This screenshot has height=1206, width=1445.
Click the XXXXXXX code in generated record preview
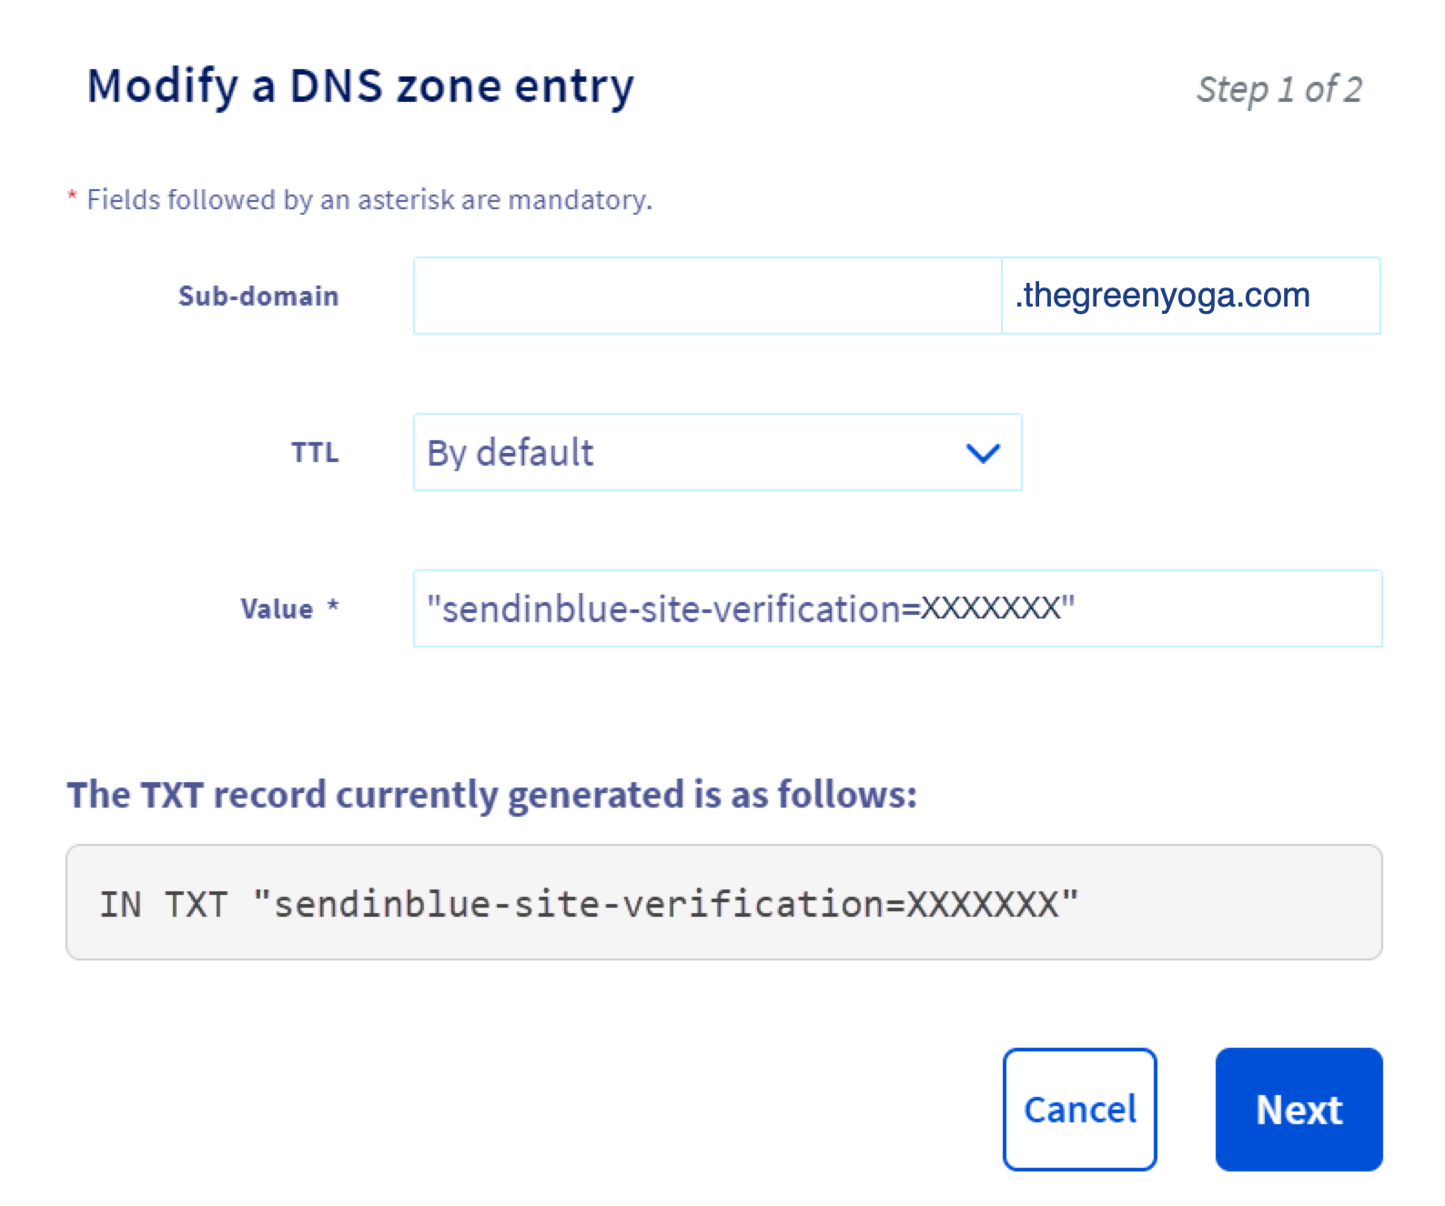coord(983,904)
